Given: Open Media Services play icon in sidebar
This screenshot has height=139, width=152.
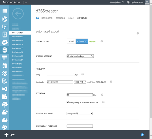Looking at the screenshot, I should tap(5, 73).
